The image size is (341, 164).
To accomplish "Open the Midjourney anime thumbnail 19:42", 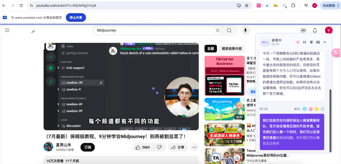I will (x=224, y=109).
